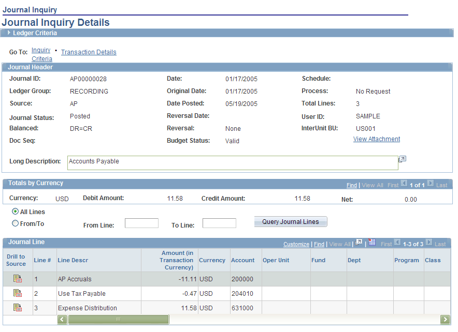Click the next page arrow in Totals by Currency

(431, 185)
